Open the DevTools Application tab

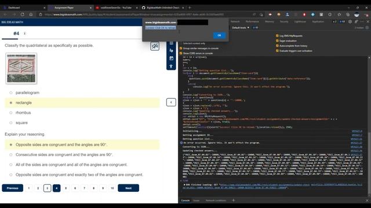coord(318,21)
